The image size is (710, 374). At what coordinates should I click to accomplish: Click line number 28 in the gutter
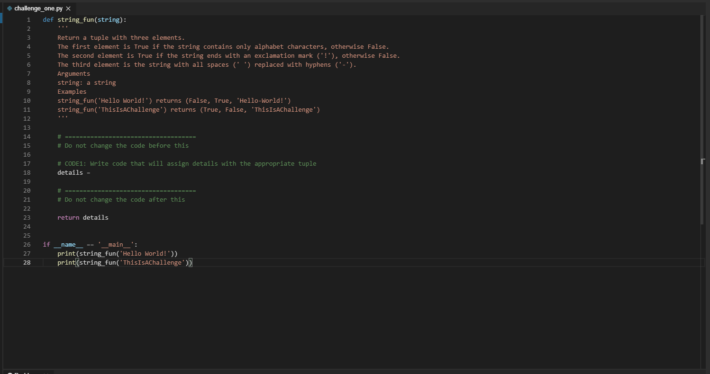(27, 263)
